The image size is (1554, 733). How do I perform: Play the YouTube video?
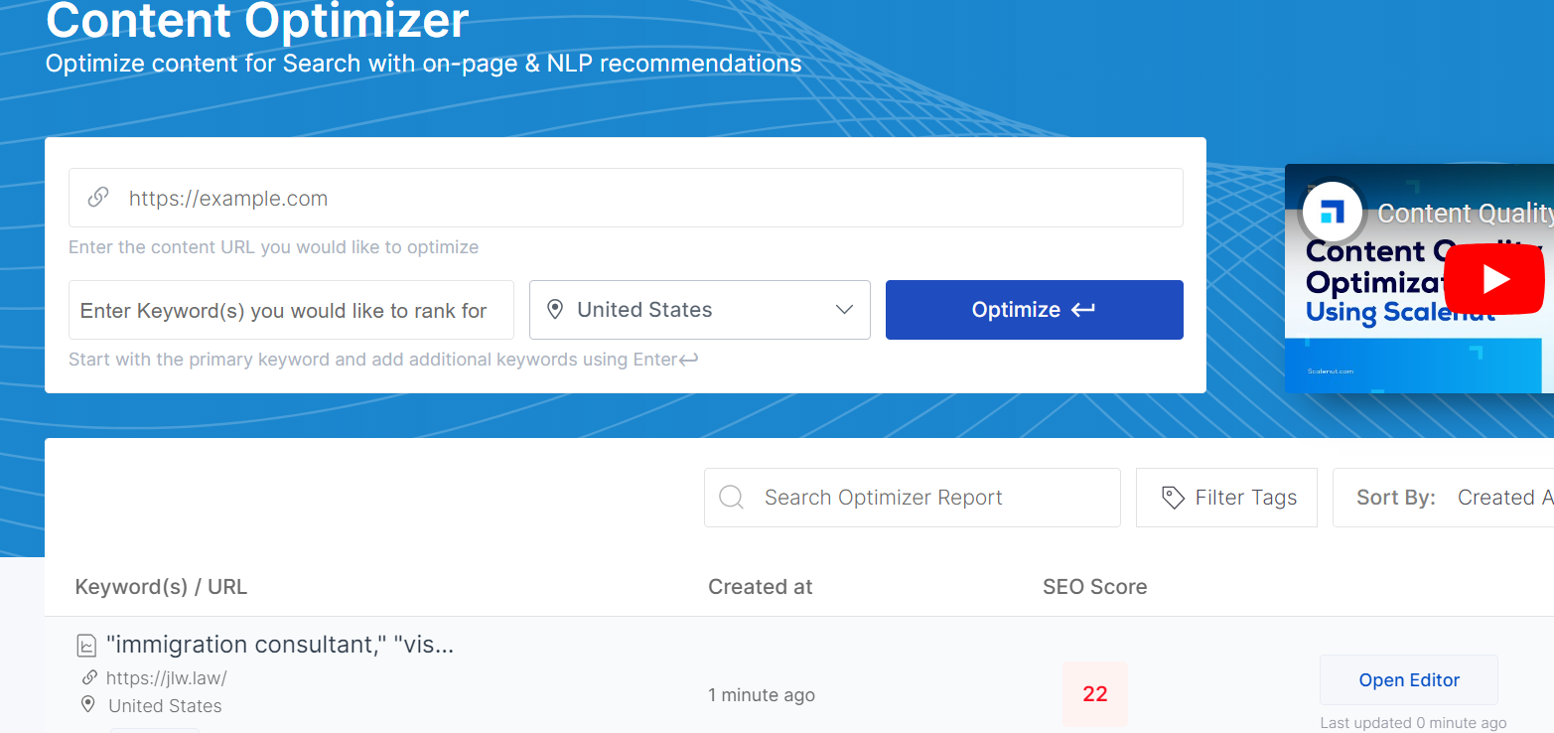[x=1493, y=279]
